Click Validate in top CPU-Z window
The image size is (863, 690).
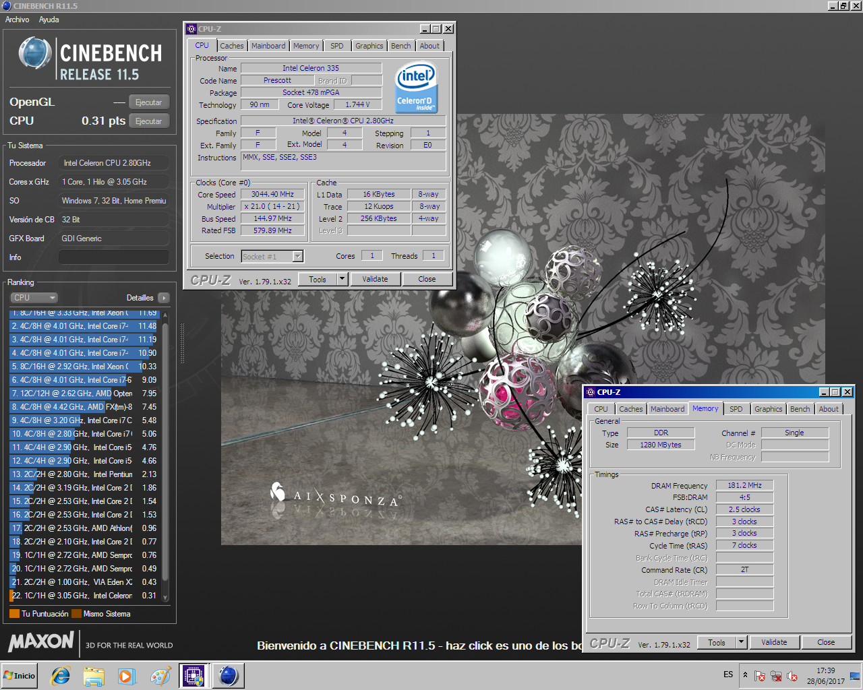click(376, 280)
